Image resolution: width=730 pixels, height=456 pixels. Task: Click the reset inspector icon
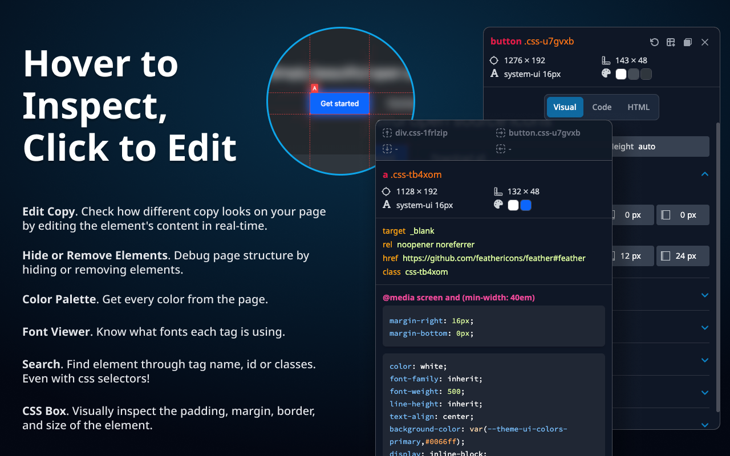click(x=654, y=42)
